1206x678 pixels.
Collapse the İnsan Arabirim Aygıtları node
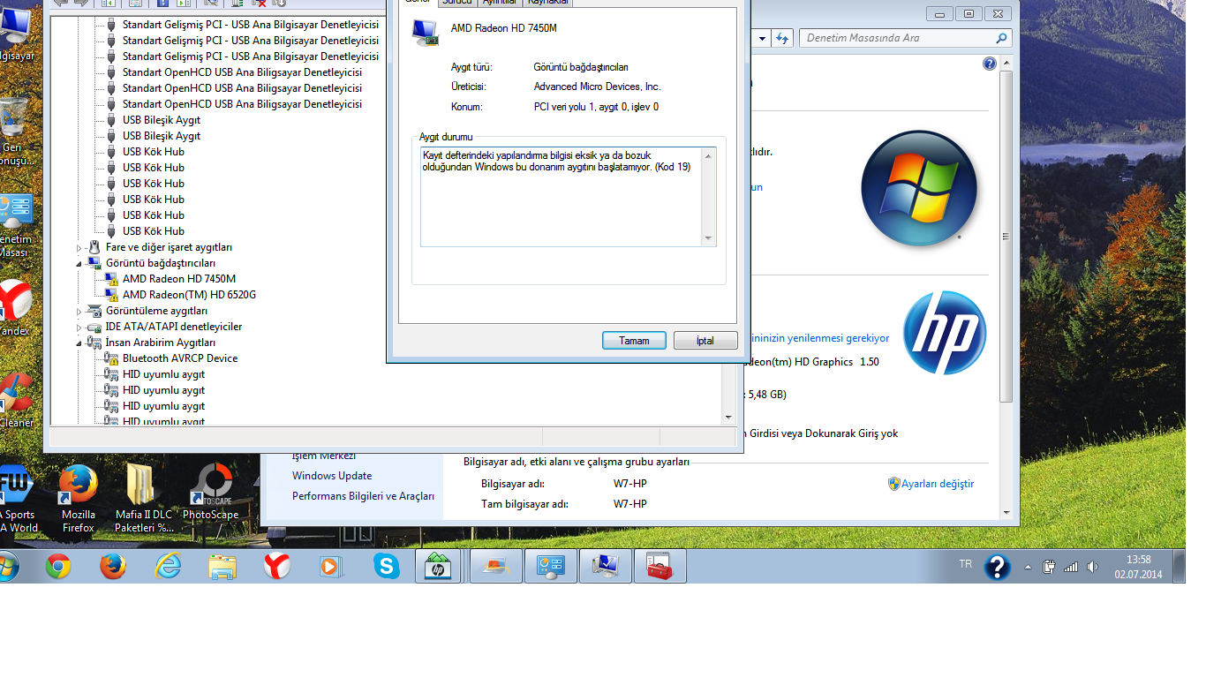79,343
